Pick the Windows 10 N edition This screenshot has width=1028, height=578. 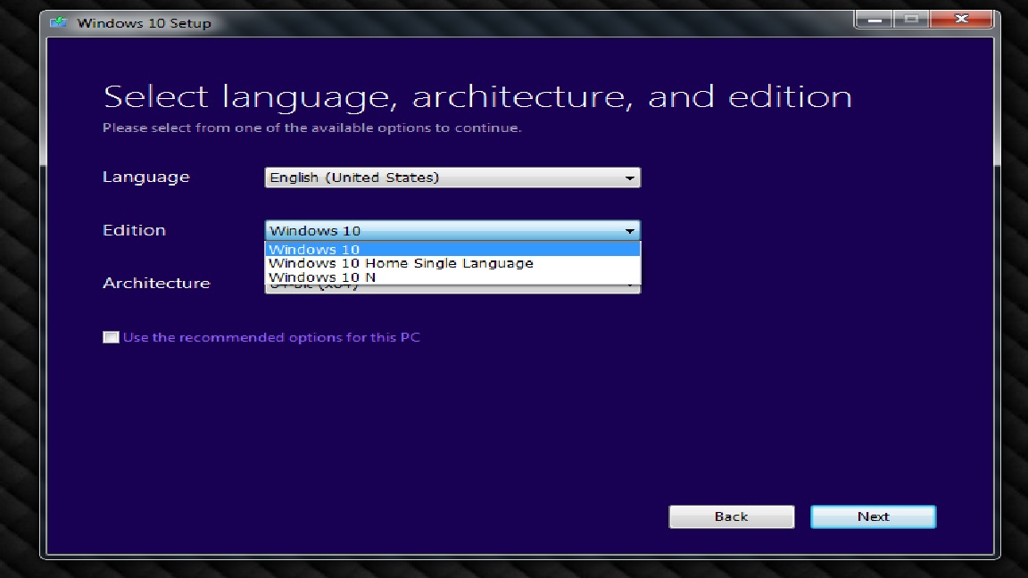pos(452,277)
